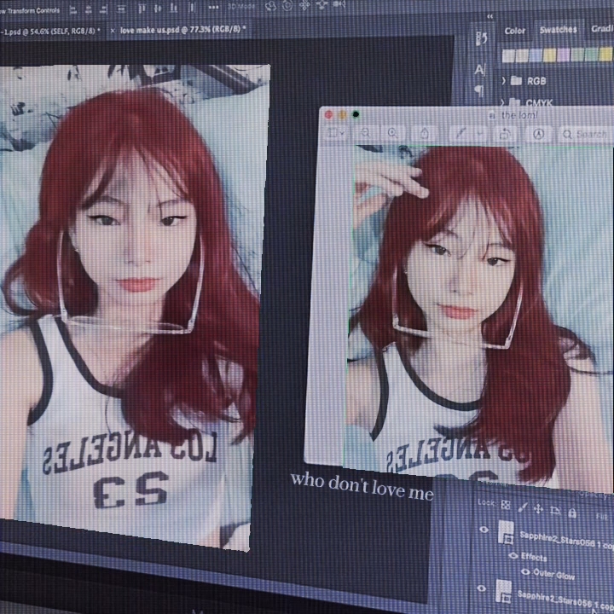Click the Align left edges icon
This screenshot has width=614, height=614.
[x=73, y=10]
